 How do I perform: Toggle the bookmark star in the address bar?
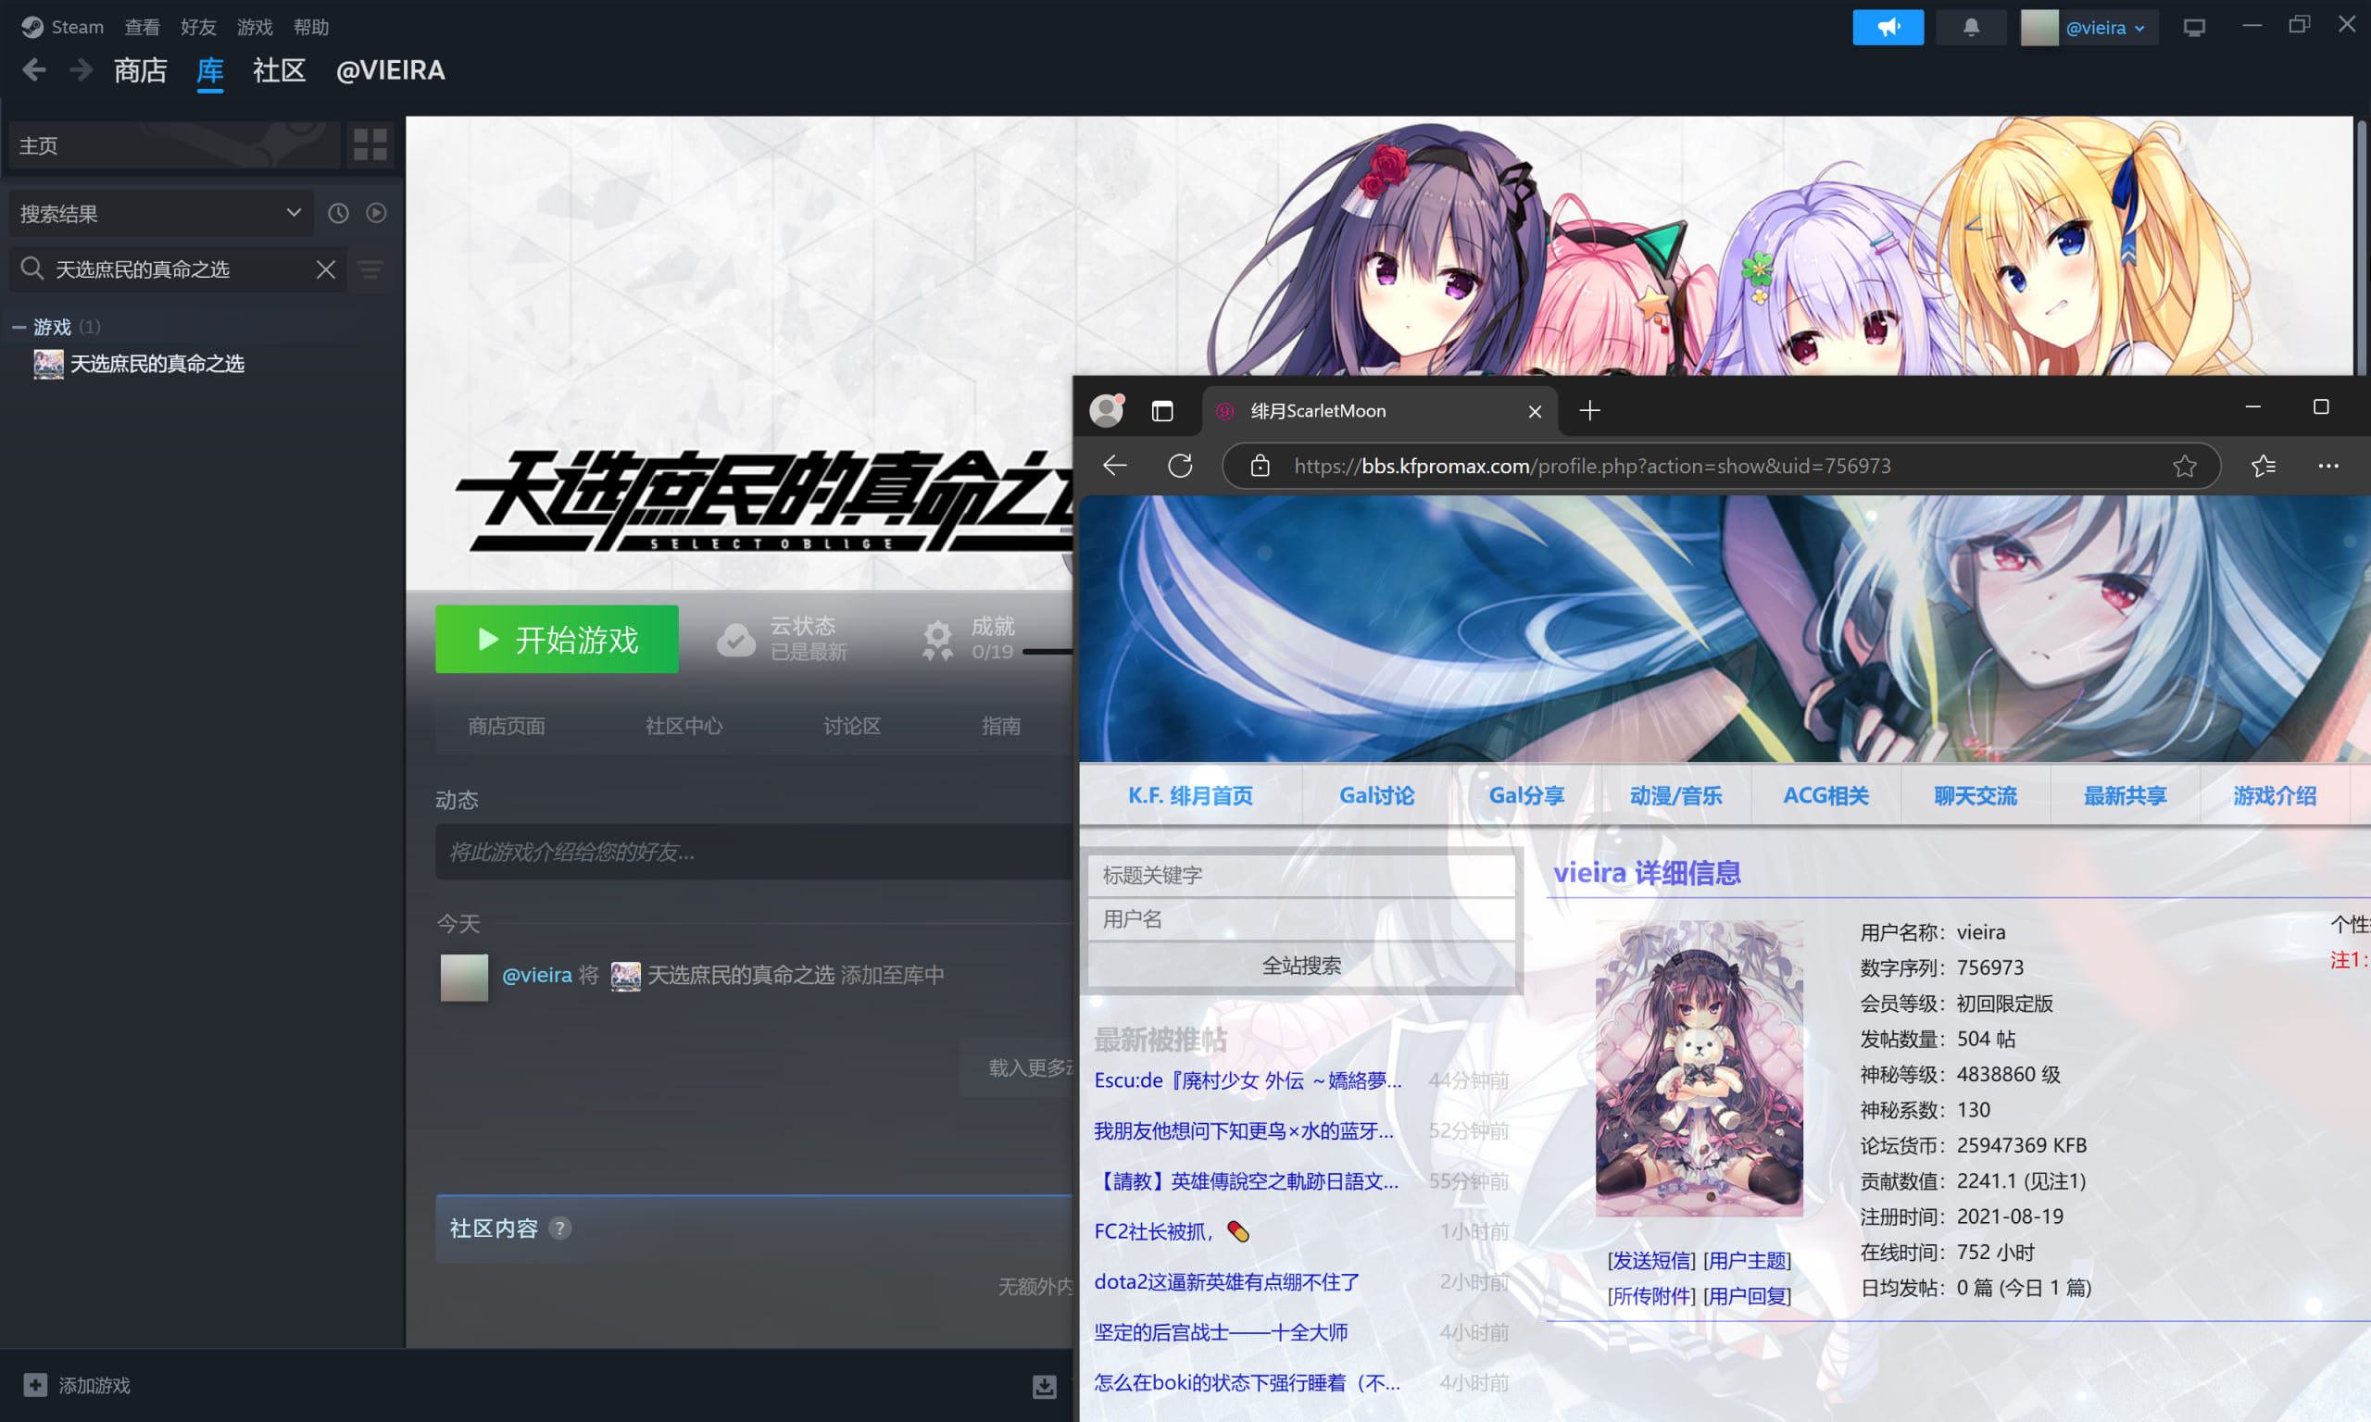[x=2186, y=466]
